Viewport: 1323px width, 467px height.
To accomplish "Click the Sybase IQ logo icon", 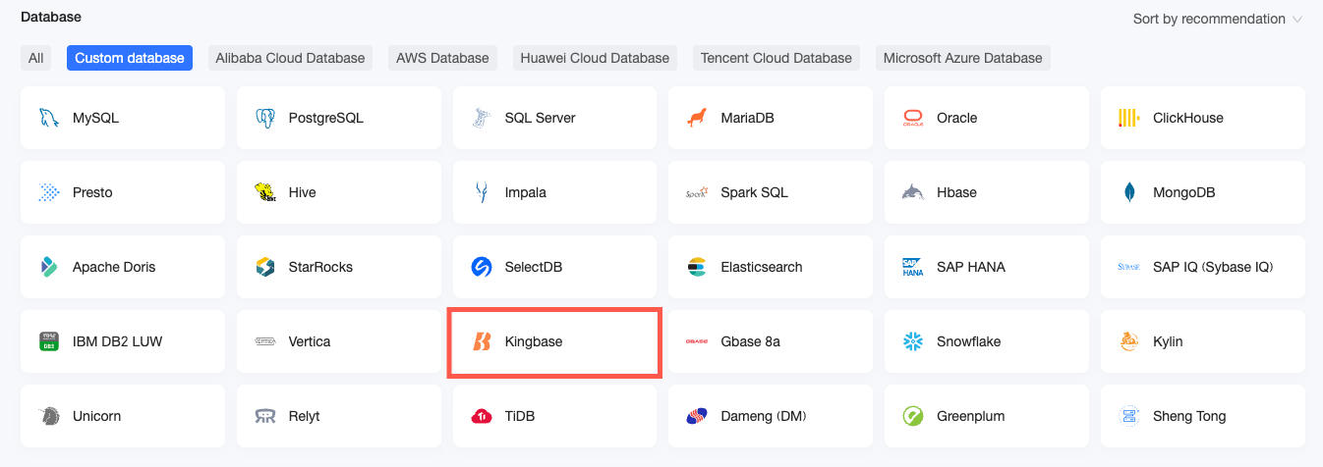I will tap(1129, 267).
